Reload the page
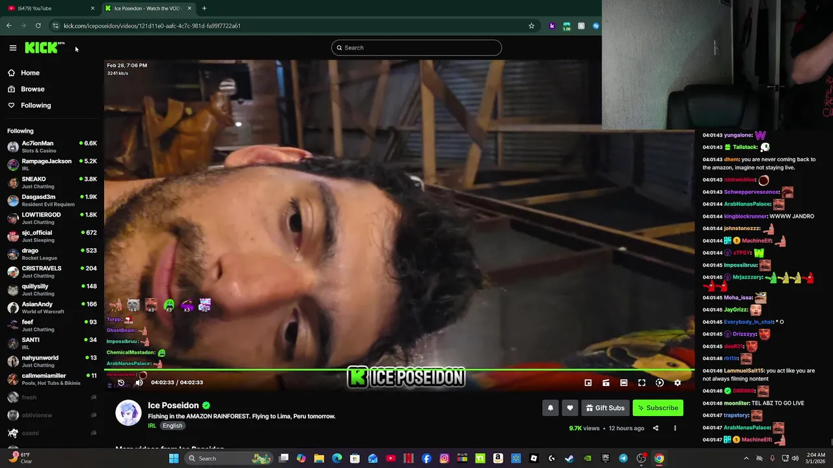Viewport: 833px width, 468px height. click(38, 26)
